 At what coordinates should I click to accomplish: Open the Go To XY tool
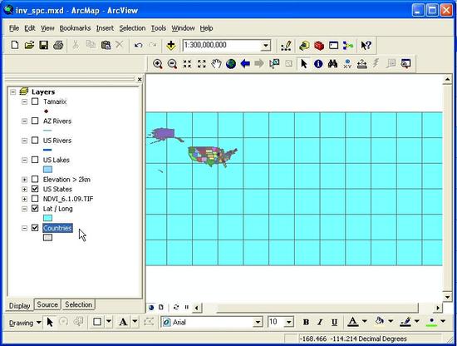(347, 63)
